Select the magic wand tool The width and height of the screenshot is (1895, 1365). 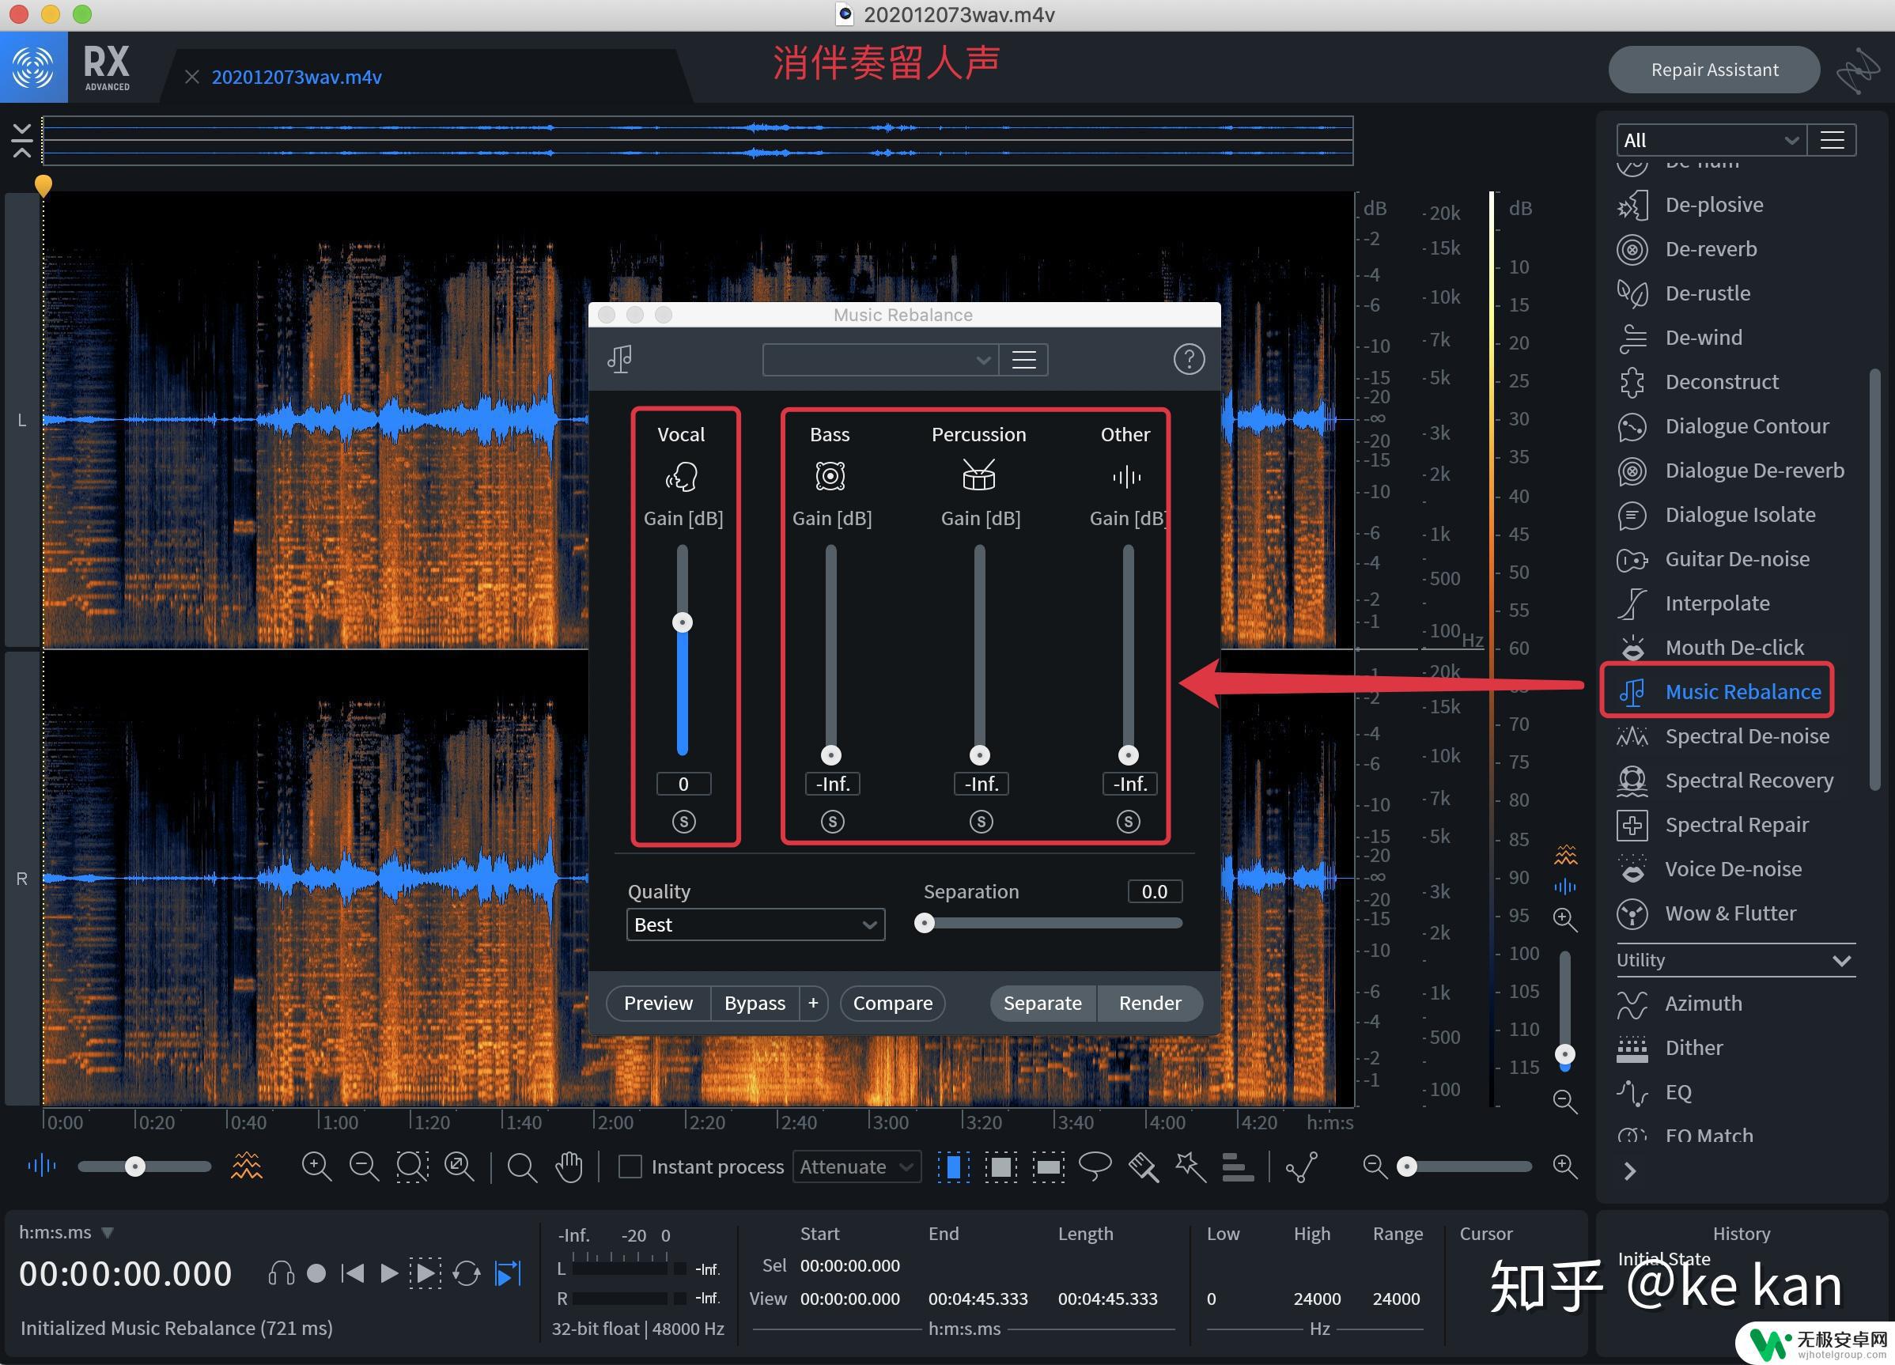pos(1190,1166)
